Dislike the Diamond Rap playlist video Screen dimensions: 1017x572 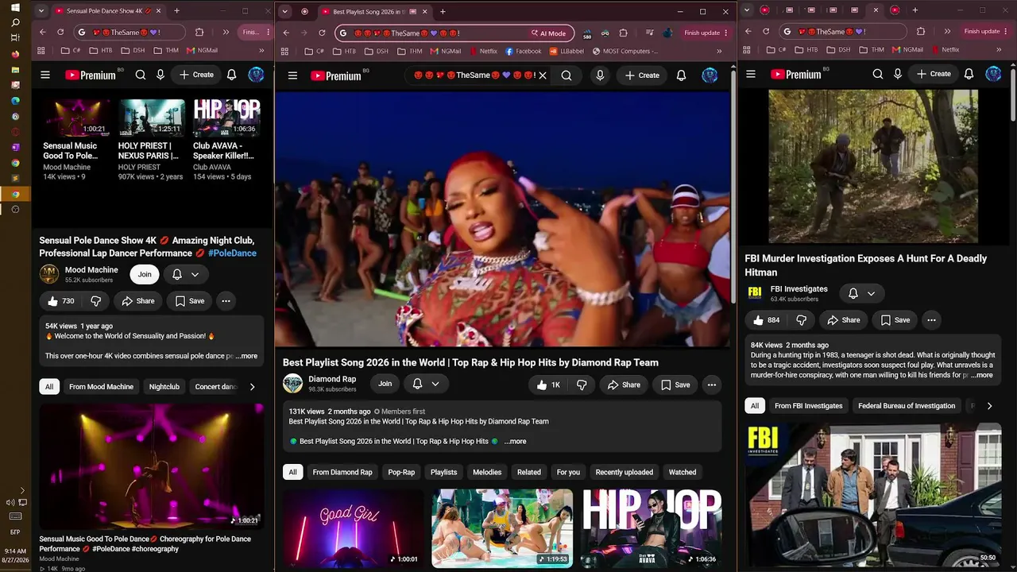tap(582, 385)
